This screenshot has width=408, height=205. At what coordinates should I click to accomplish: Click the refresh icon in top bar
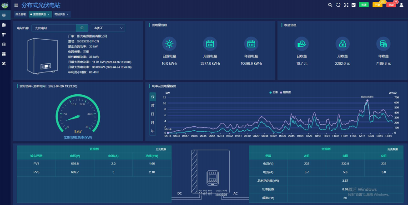point(338,5)
